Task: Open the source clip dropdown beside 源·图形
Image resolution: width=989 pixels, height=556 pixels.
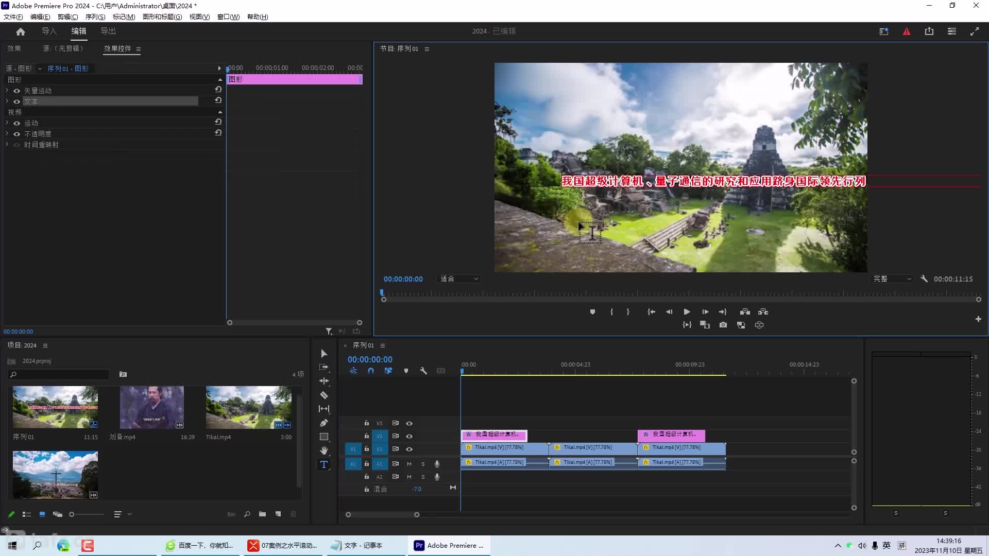Action: pos(40,68)
